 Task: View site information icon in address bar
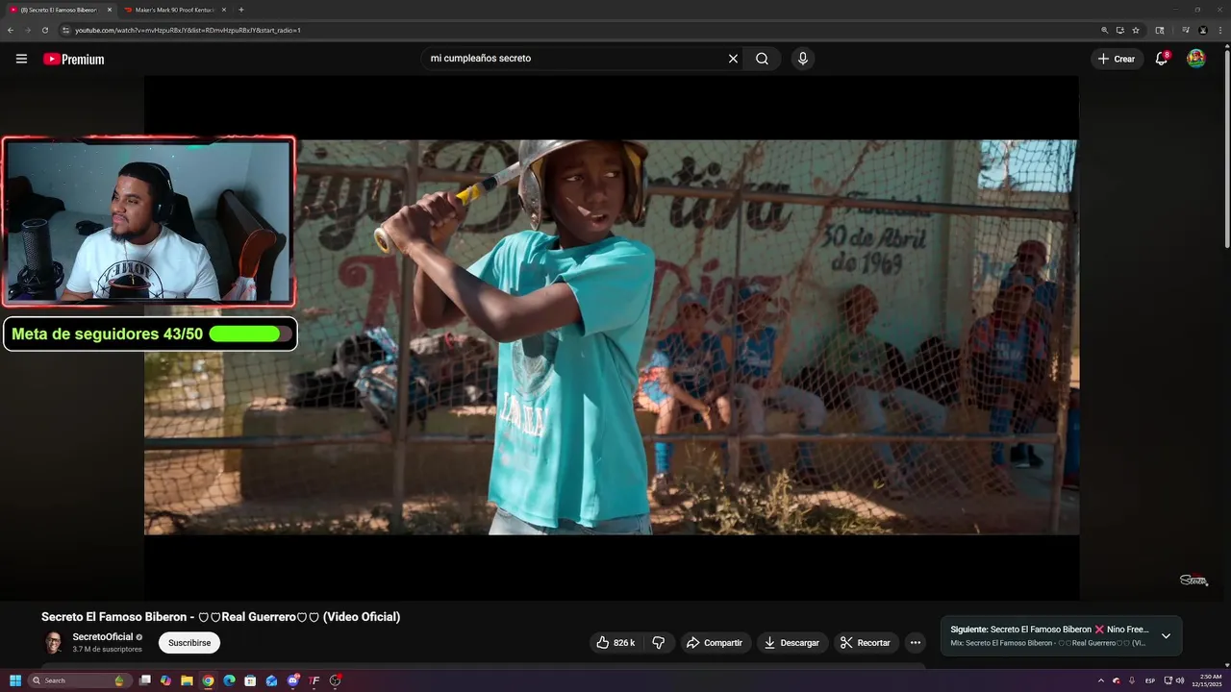tap(65, 30)
